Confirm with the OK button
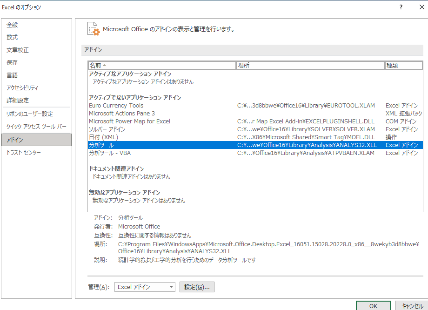The height and width of the screenshot is (310, 428). click(373, 306)
